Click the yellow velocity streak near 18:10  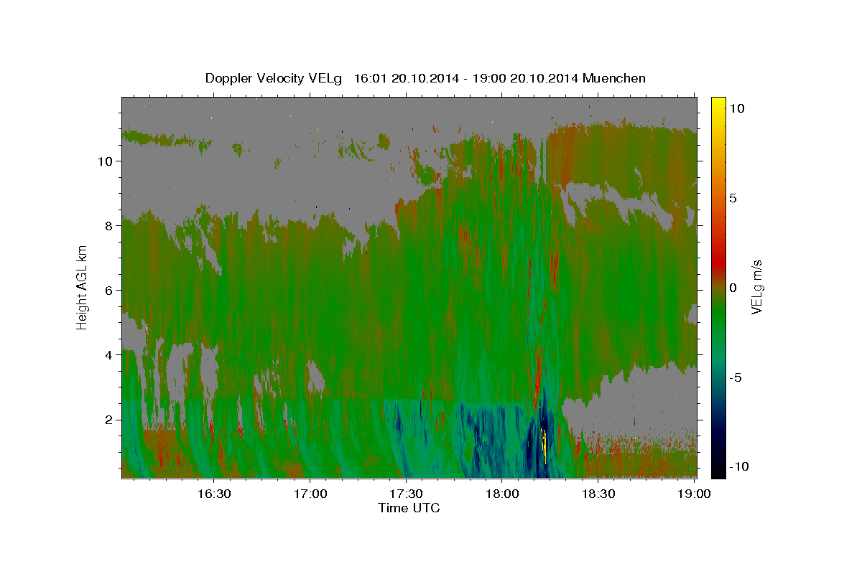click(x=543, y=445)
